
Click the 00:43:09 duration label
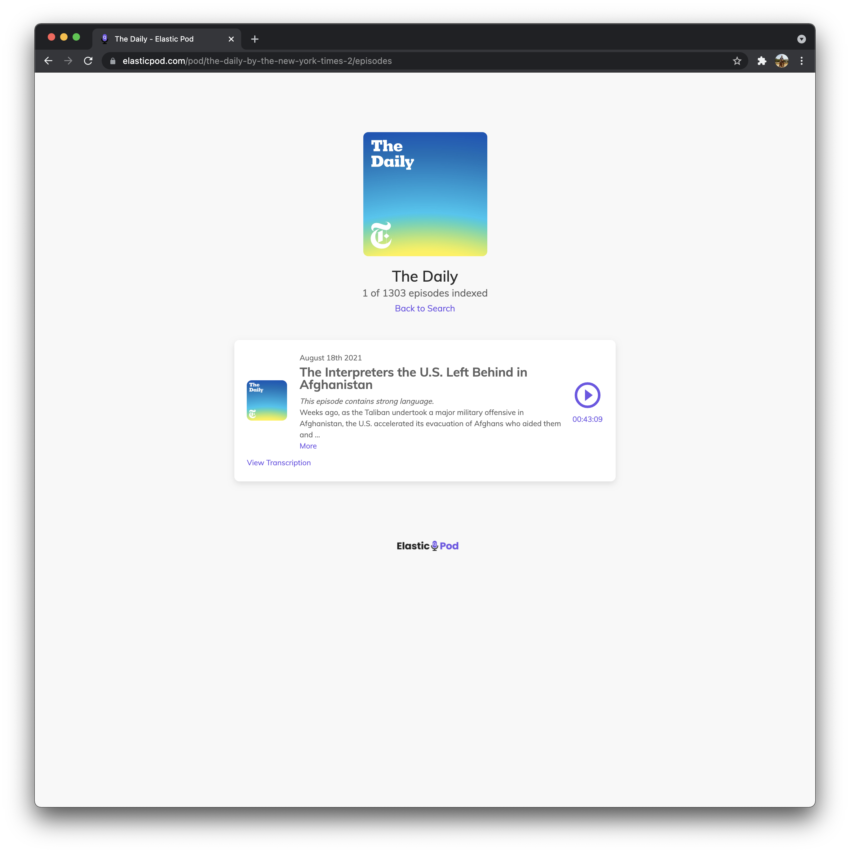[x=587, y=419]
